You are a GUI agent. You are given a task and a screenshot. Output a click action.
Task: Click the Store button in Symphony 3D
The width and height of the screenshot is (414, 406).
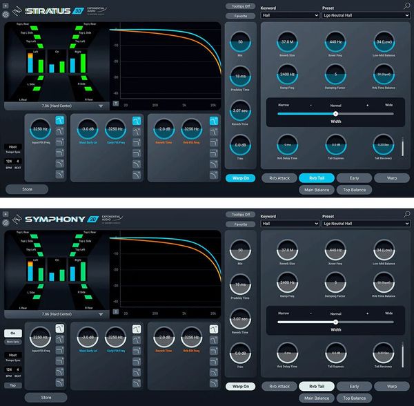pyautogui.click(x=46, y=398)
